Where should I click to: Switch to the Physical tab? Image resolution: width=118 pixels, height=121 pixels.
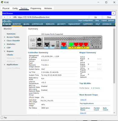[x=6, y=8]
